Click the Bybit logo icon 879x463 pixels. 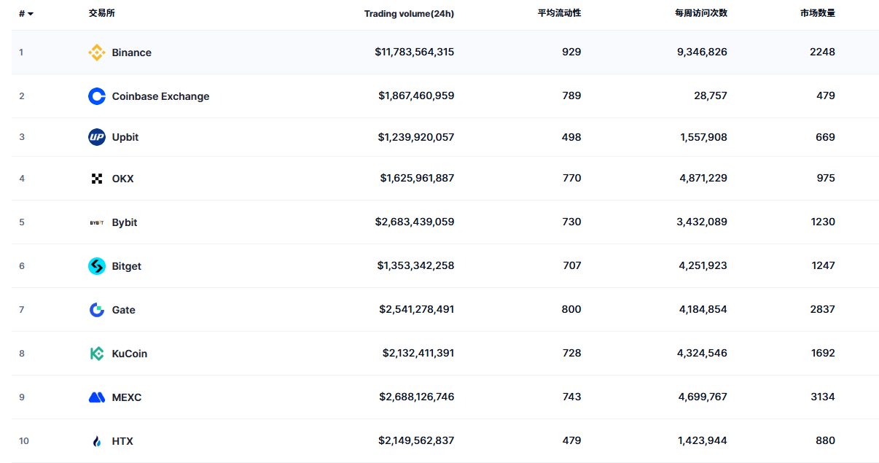[96, 222]
